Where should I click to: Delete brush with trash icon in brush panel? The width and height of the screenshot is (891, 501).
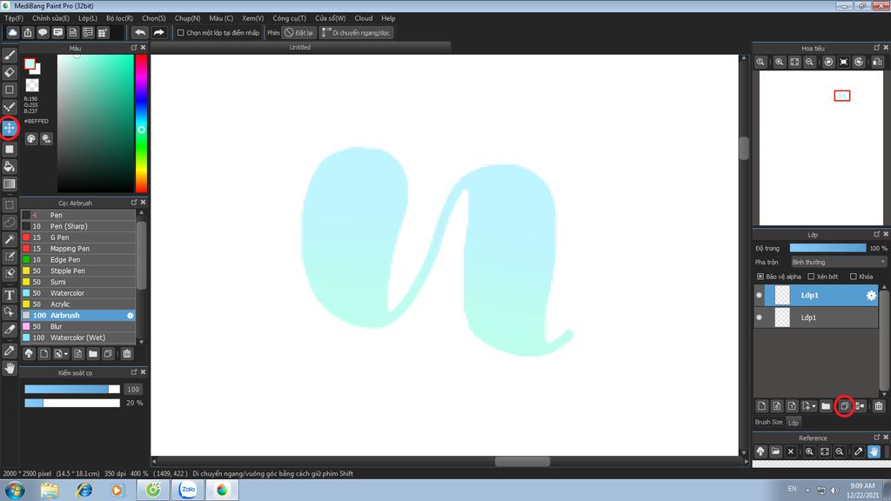[127, 353]
